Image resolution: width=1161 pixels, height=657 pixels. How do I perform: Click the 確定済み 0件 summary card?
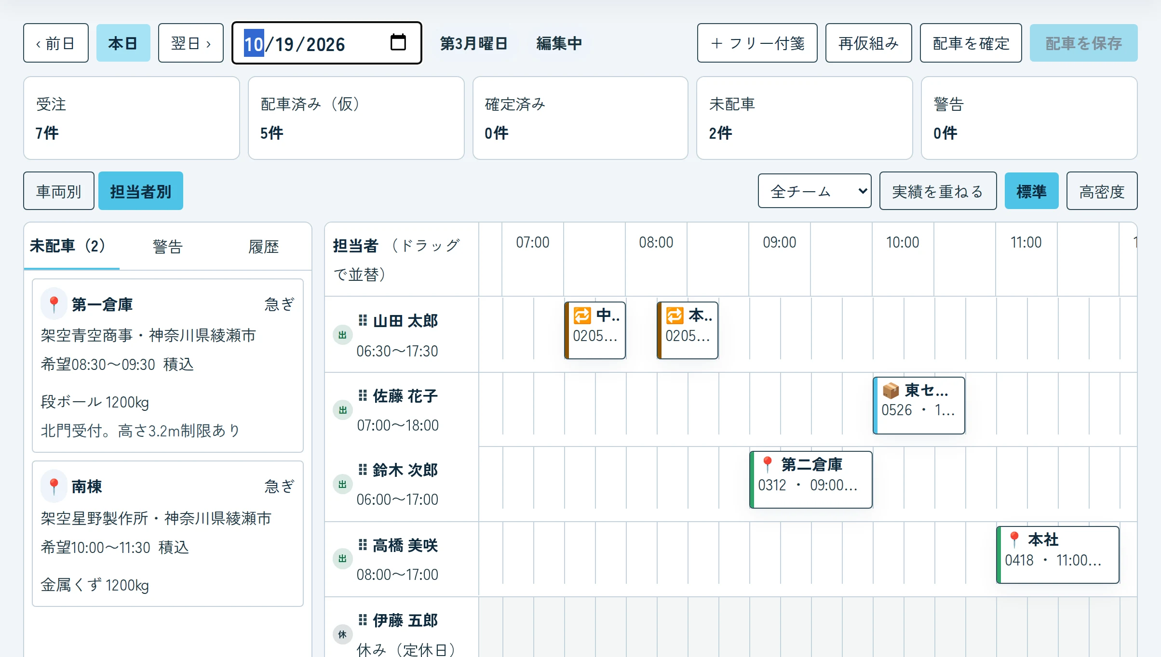click(x=580, y=118)
